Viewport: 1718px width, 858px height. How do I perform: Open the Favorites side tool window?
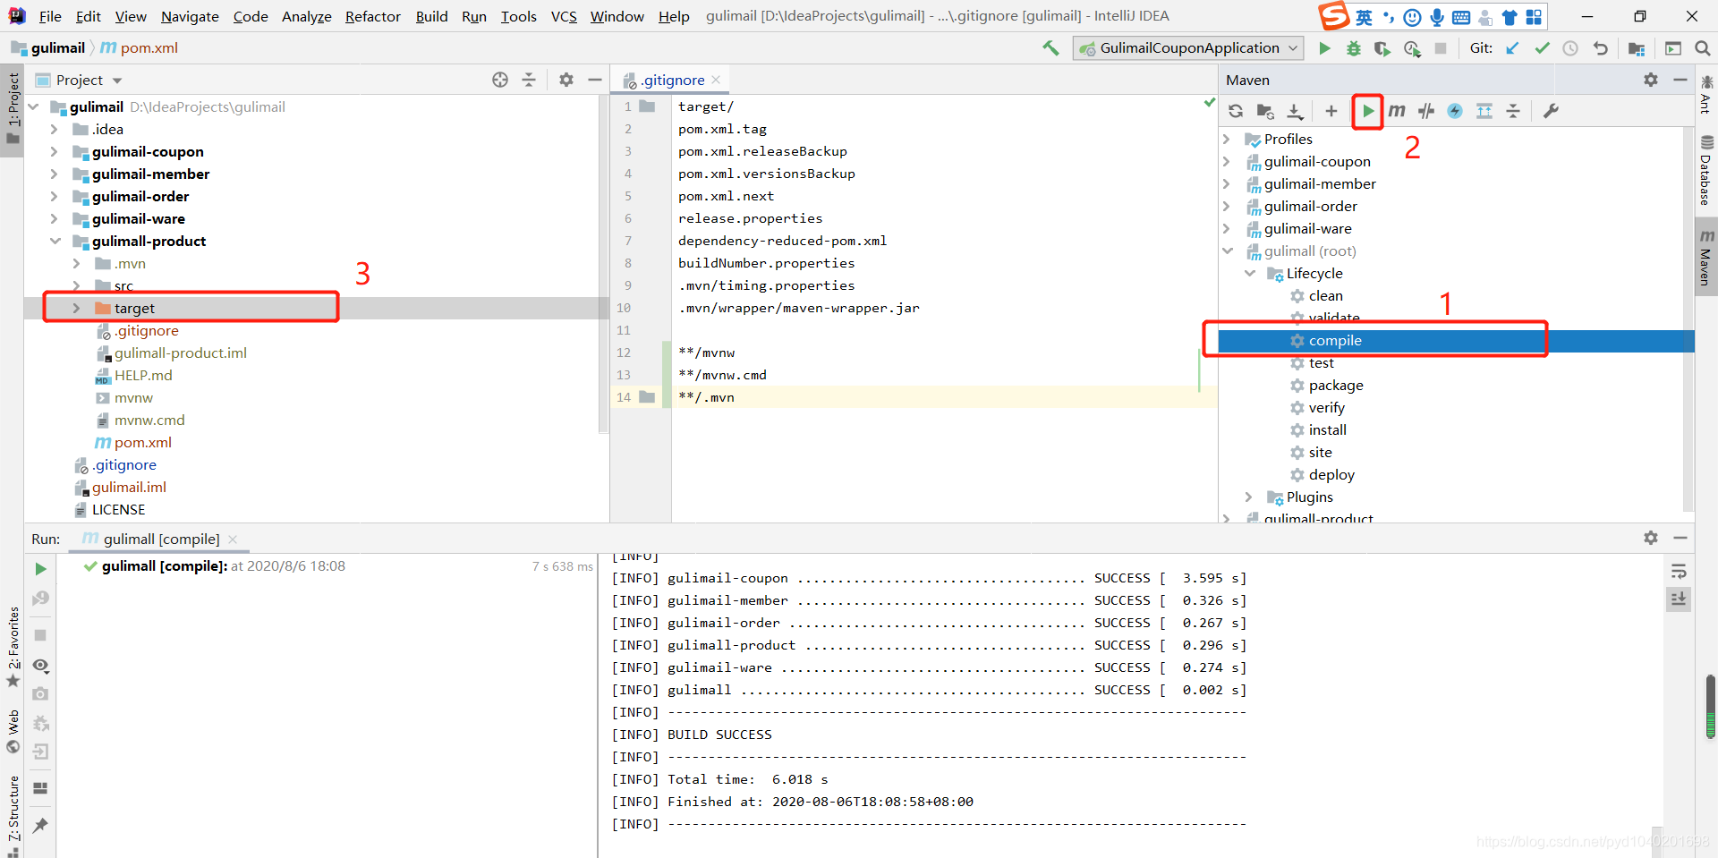tap(13, 646)
